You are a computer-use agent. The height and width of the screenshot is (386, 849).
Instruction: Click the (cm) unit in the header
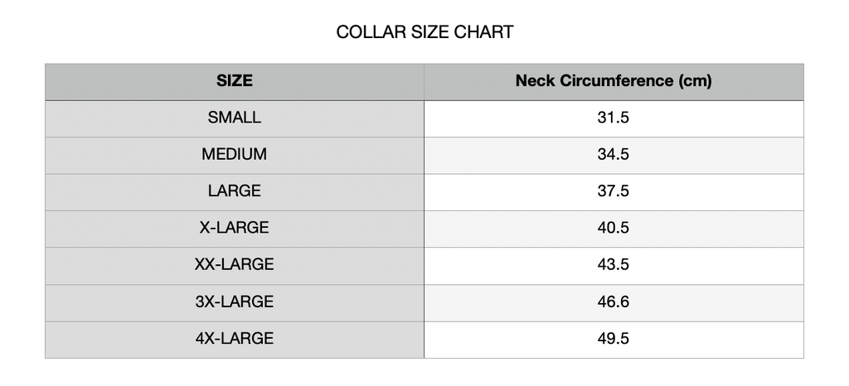(695, 81)
